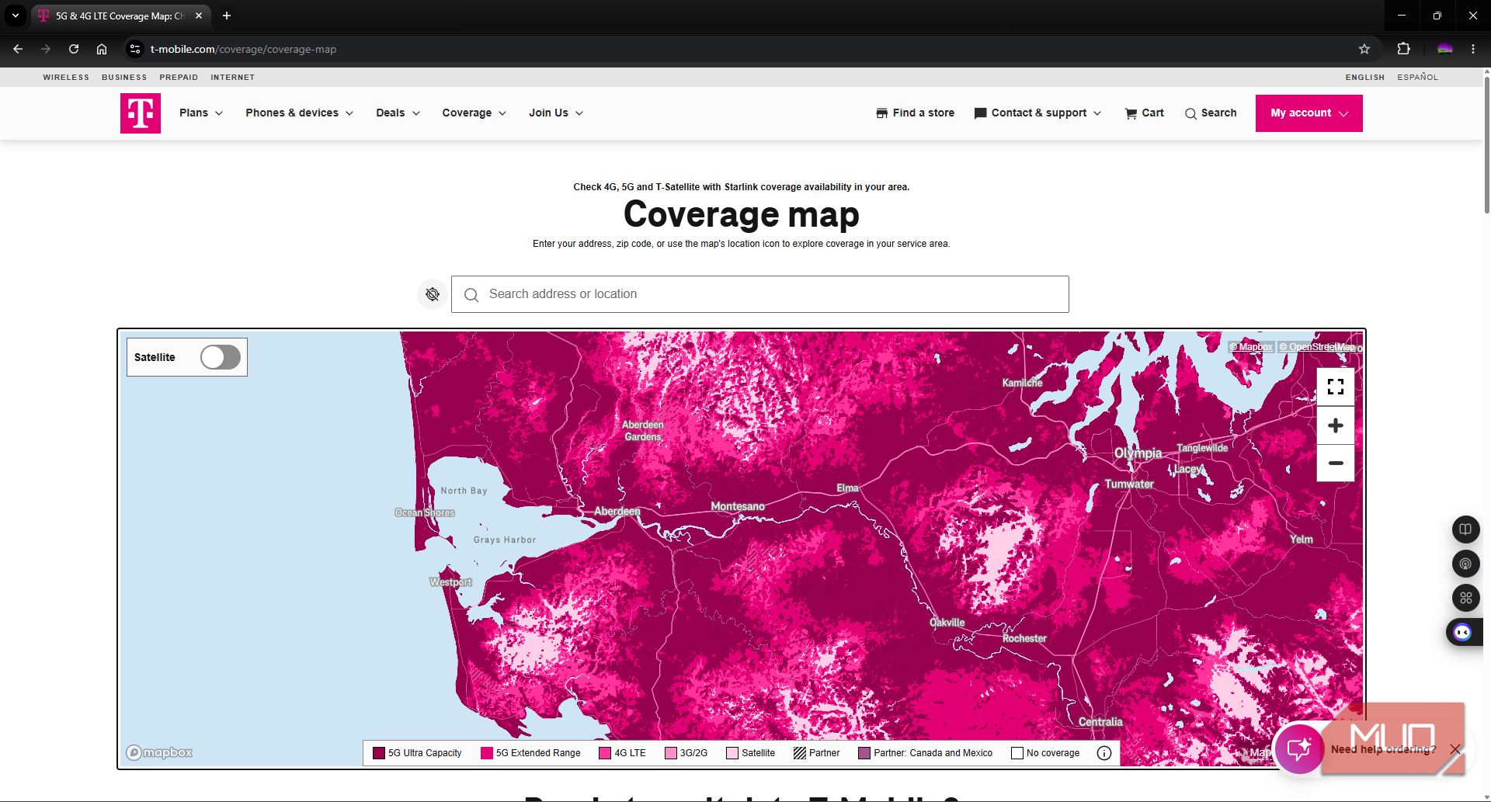This screenshot has width=1491, height=802.
Task: Open map in fullscreen mode
Action: (x=1336, y=387)
